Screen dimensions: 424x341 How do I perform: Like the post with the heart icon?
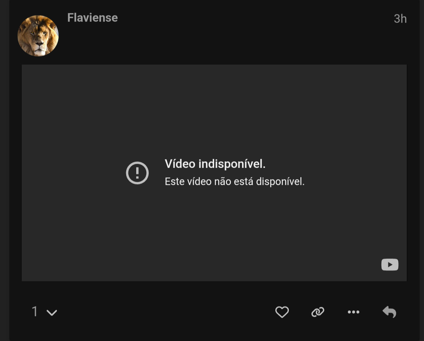[x=282, y=312]
